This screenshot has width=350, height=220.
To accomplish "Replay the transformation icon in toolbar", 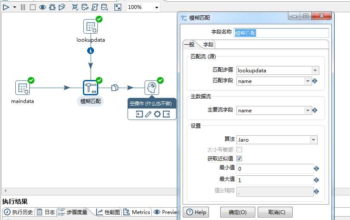I will tap(62, 7).
